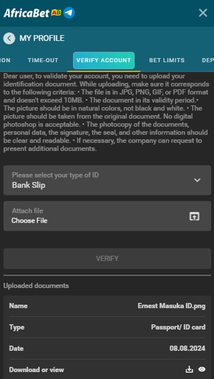The width and height of the screenshot is (214, 379).
Task: Open the Bank Slip ID type selector
Action: pos(107,180)
